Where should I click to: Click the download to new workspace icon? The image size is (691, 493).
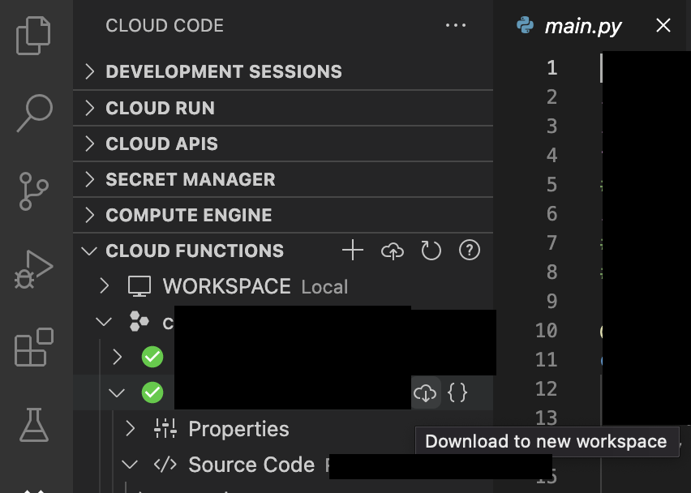(425, 393)
